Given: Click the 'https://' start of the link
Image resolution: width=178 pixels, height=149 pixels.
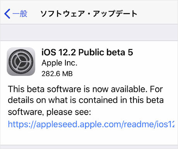Looking at the screenshot, I should tap(22, 124).
